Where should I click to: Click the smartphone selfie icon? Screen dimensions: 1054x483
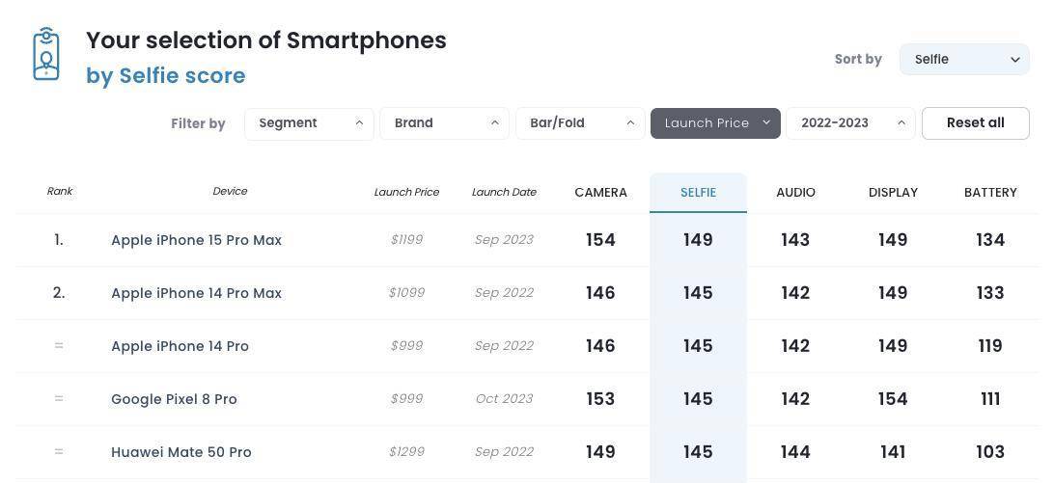click(45, 54)
